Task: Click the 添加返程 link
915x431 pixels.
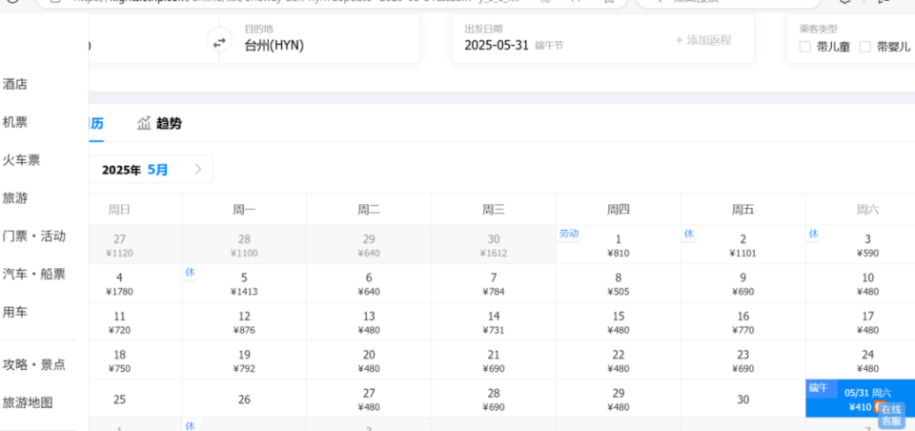Action: click(x=703, y=40)
